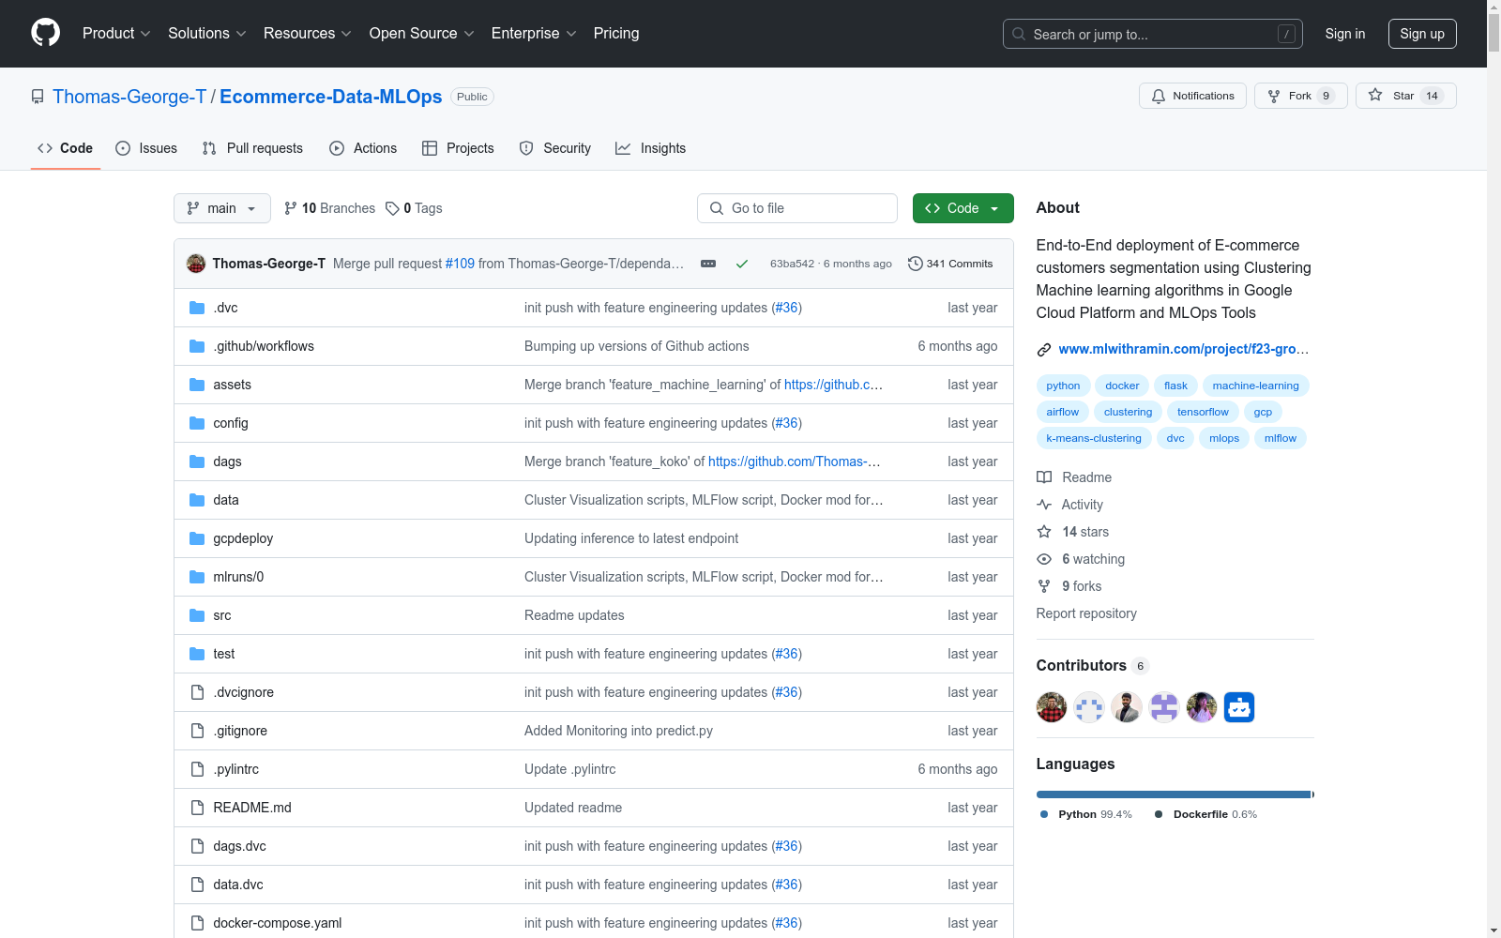Open the docker-compose.yaml file
This screenshot has height=938, width=1501.
pyautogui.click(x=278, y=923)
